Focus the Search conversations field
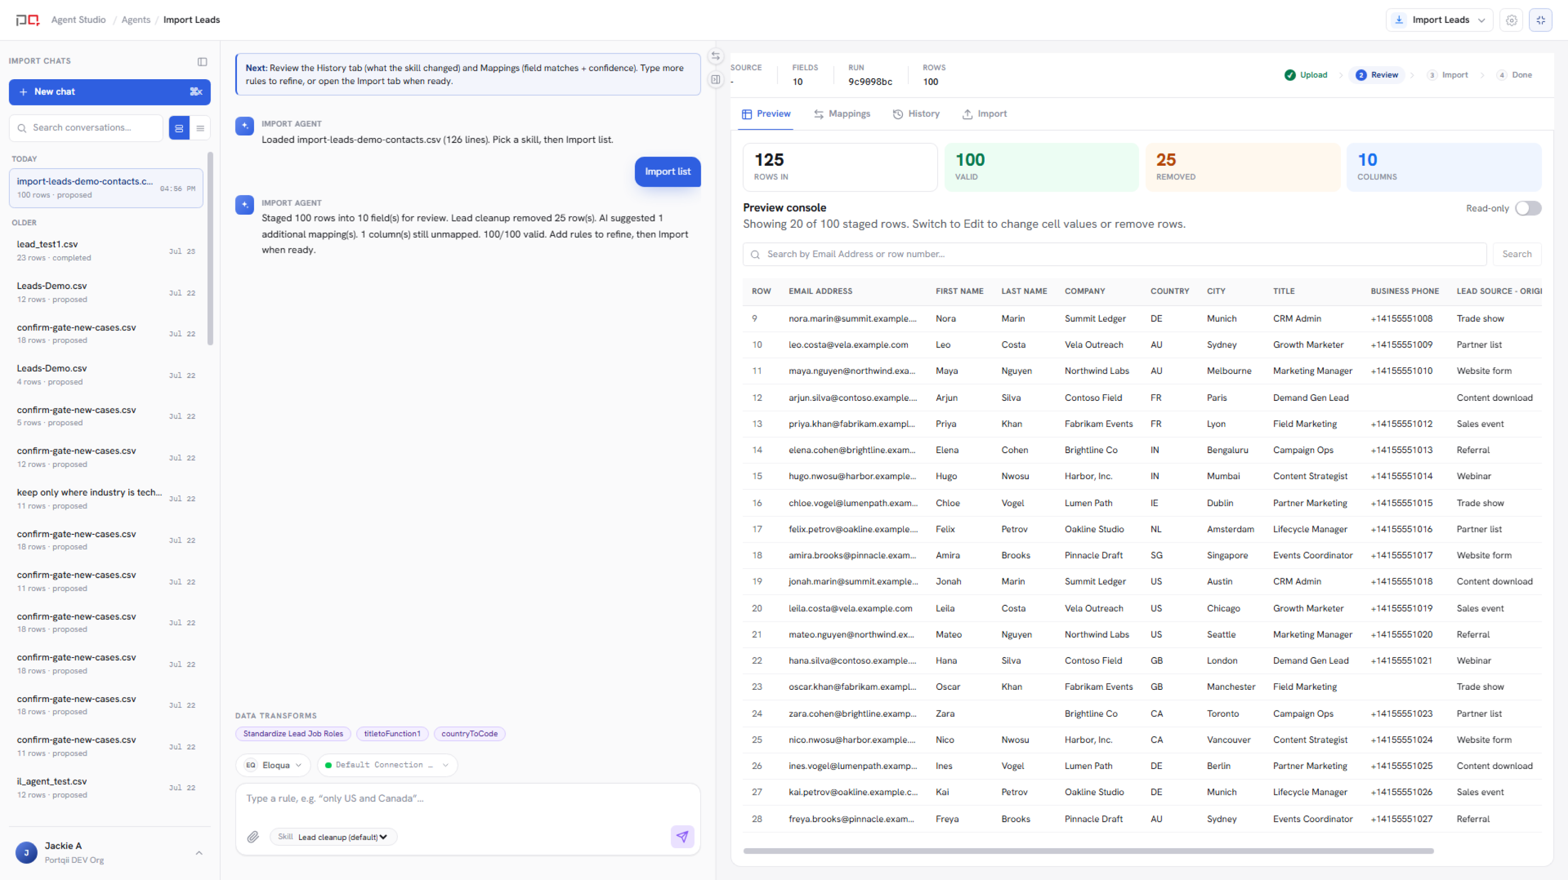1568x880 pixels. (86, 128)
